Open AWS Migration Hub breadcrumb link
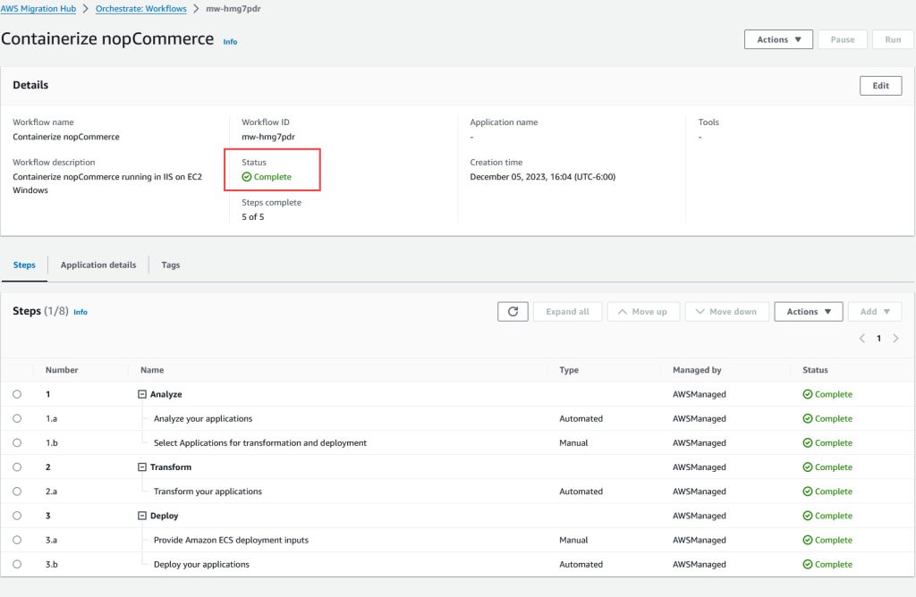916x597 pixels. click(x=38, y=9)
